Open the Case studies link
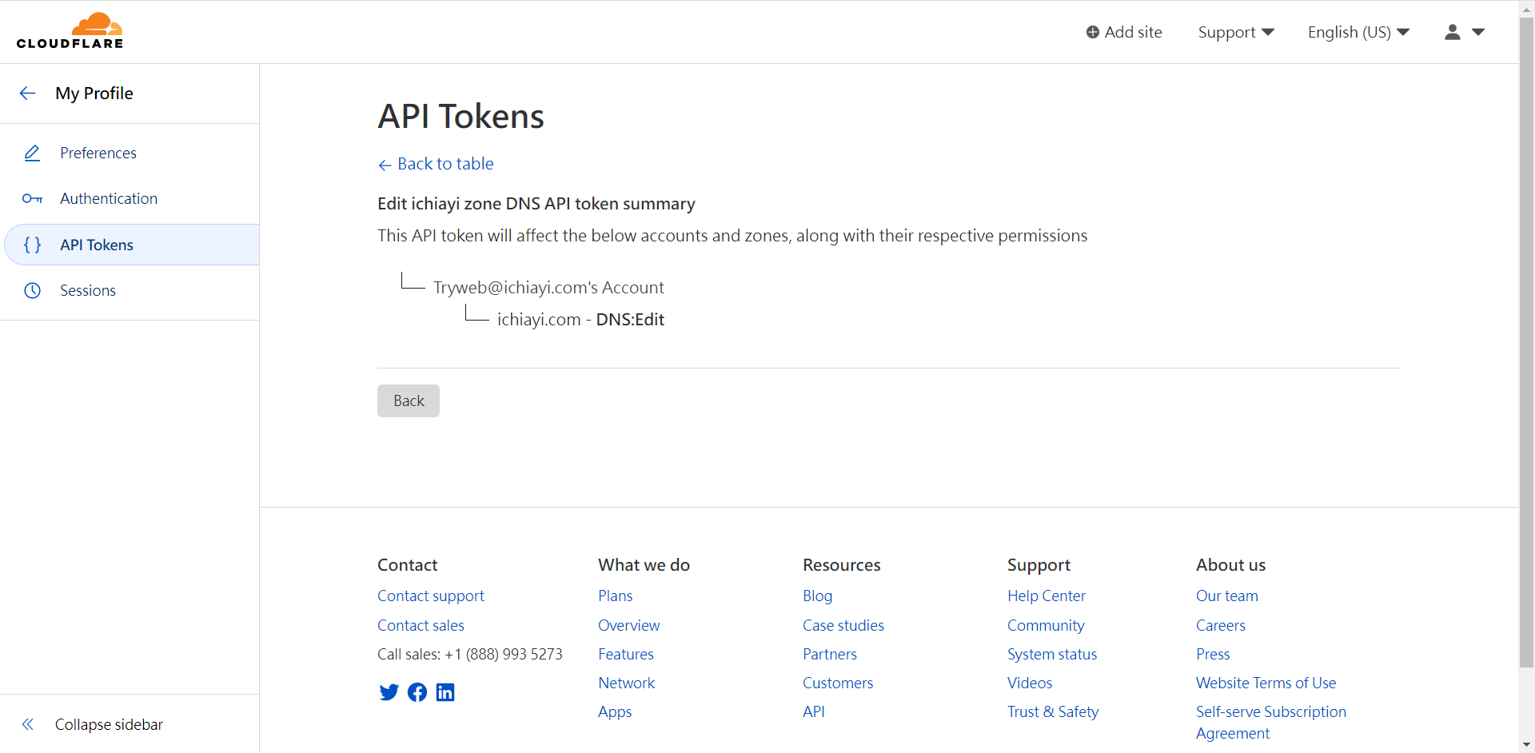Screen dimensions: 1535x753 point(843,625)
